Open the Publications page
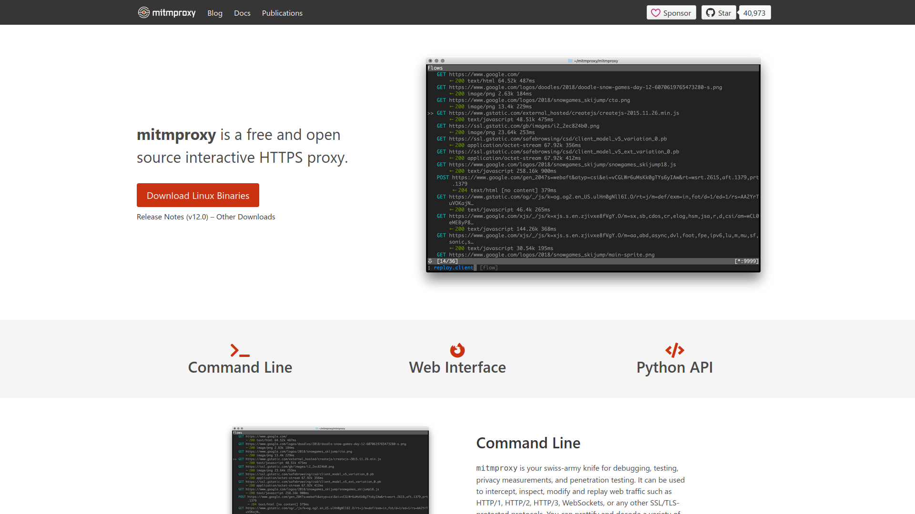Image resolution: width=915 pixels, height=514 pixels. click(282, 13)
